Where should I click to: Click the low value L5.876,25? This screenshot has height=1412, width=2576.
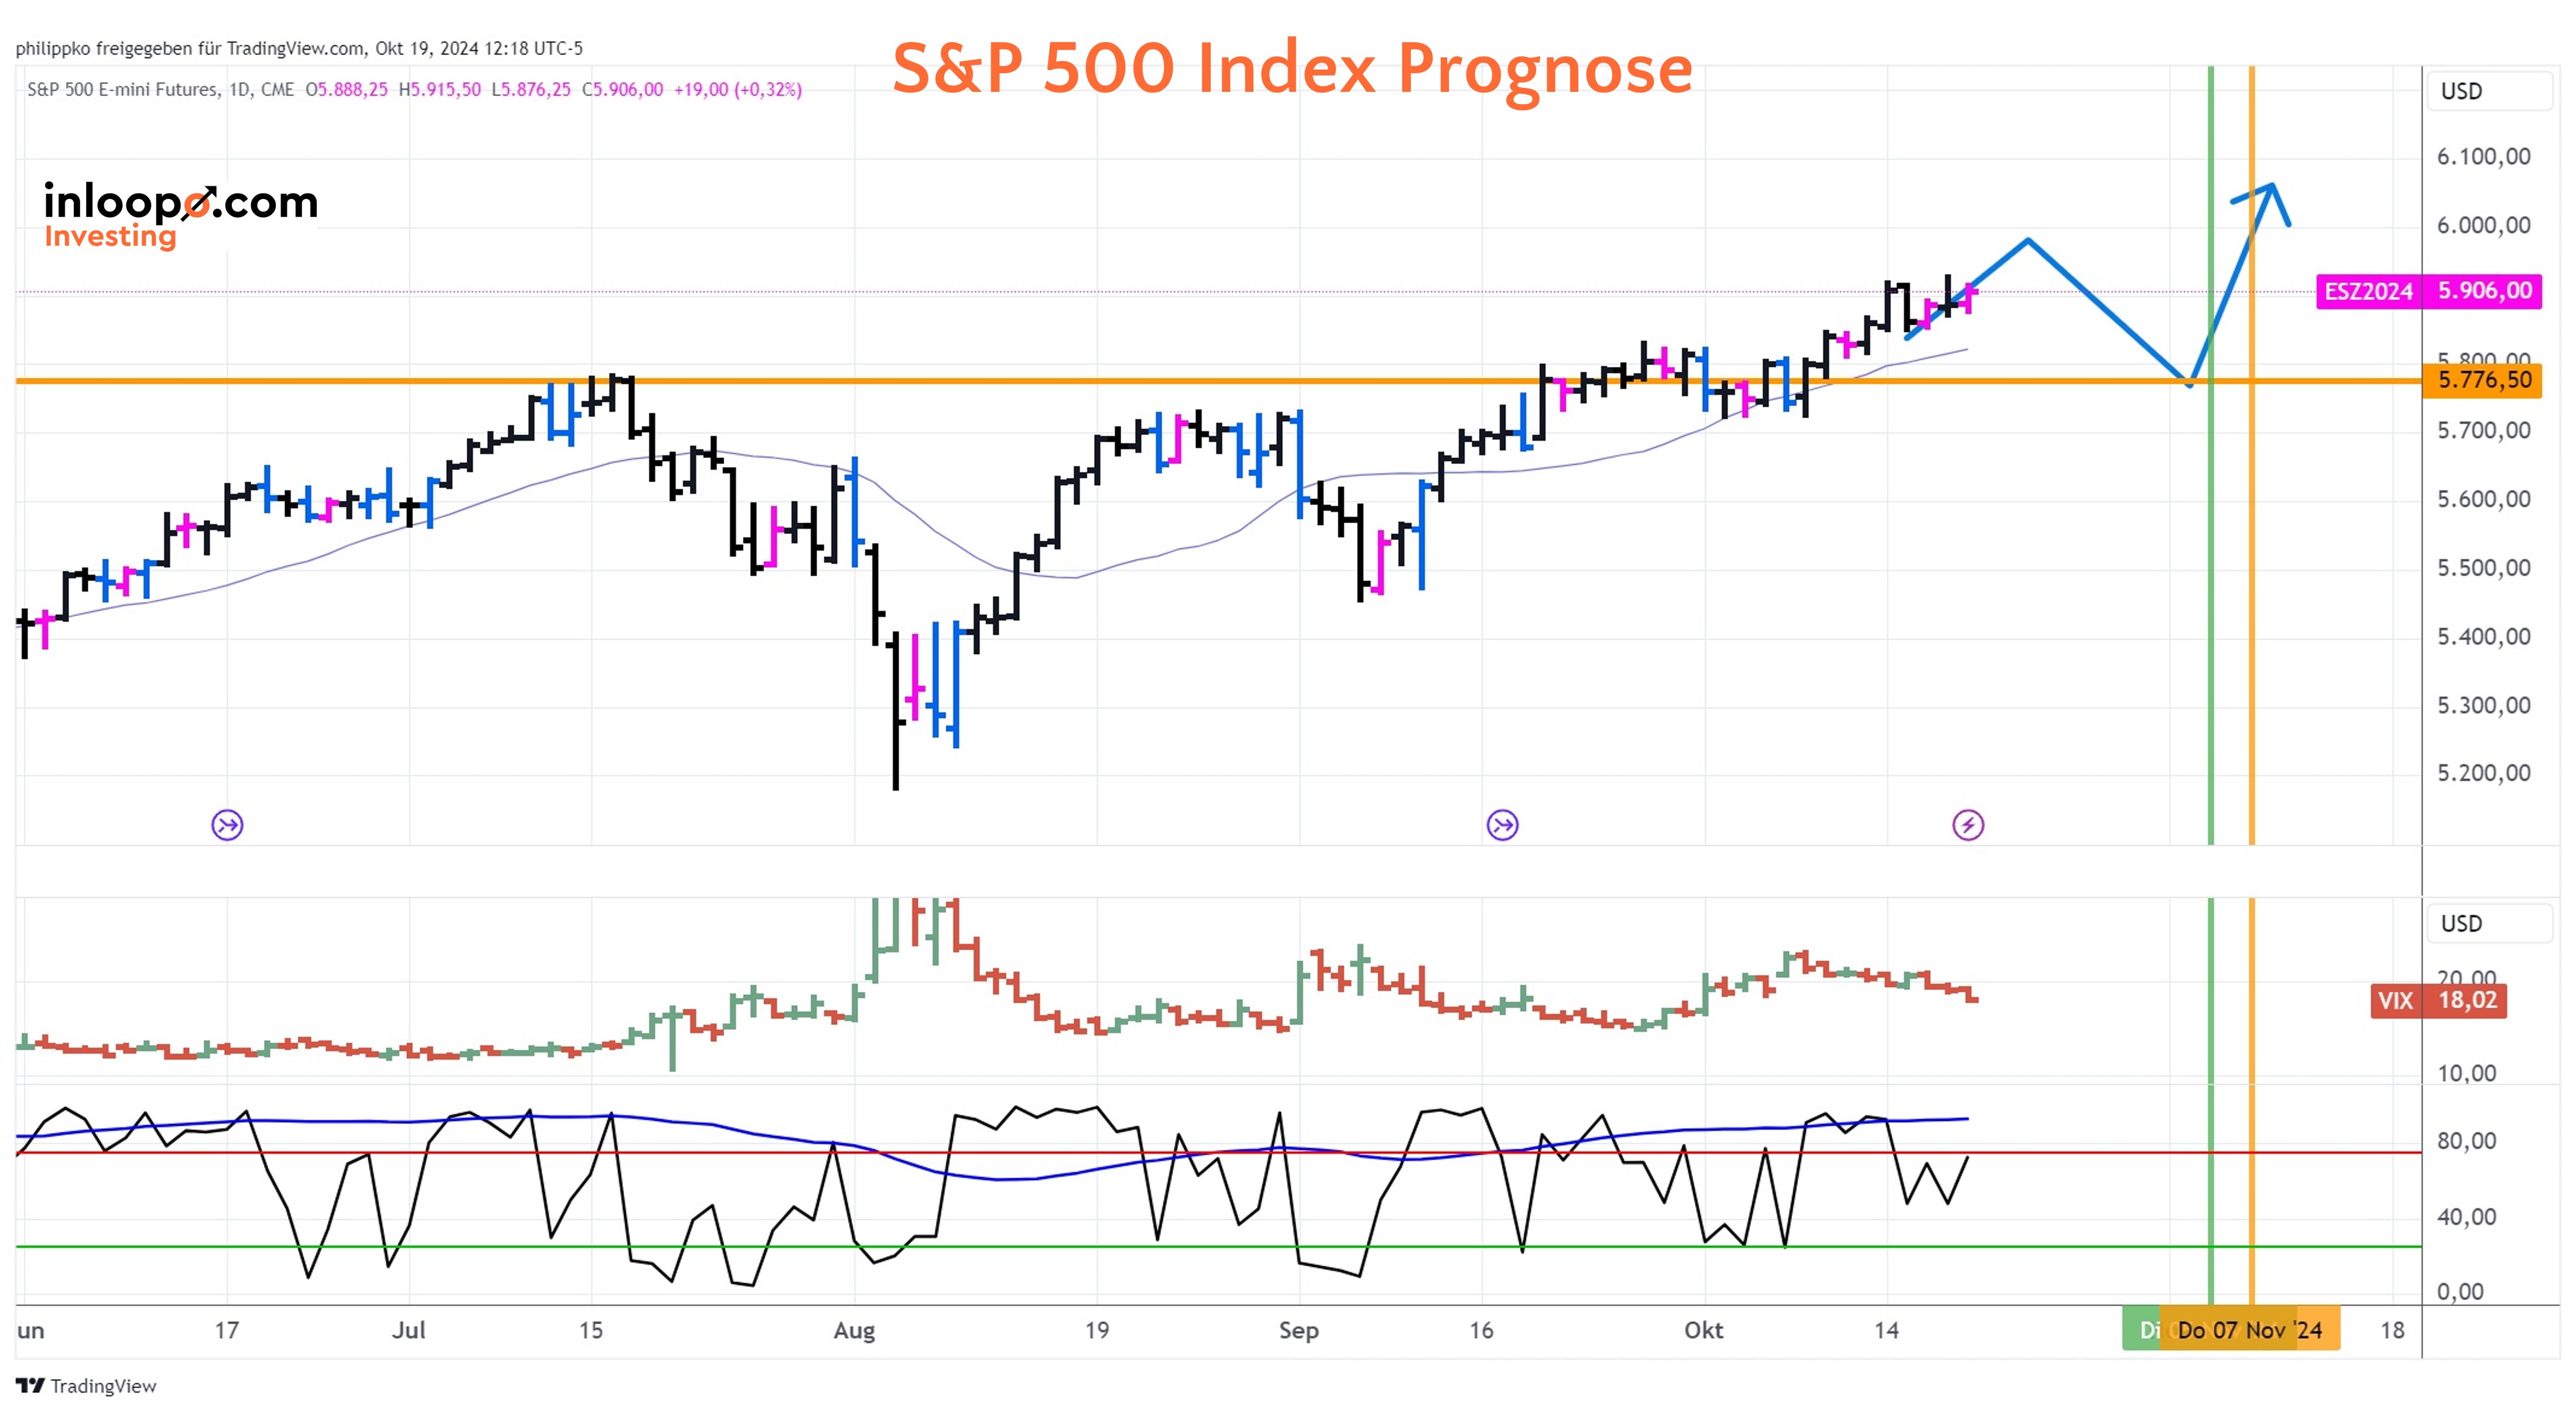pyautogui.click(x=531, y=90)
